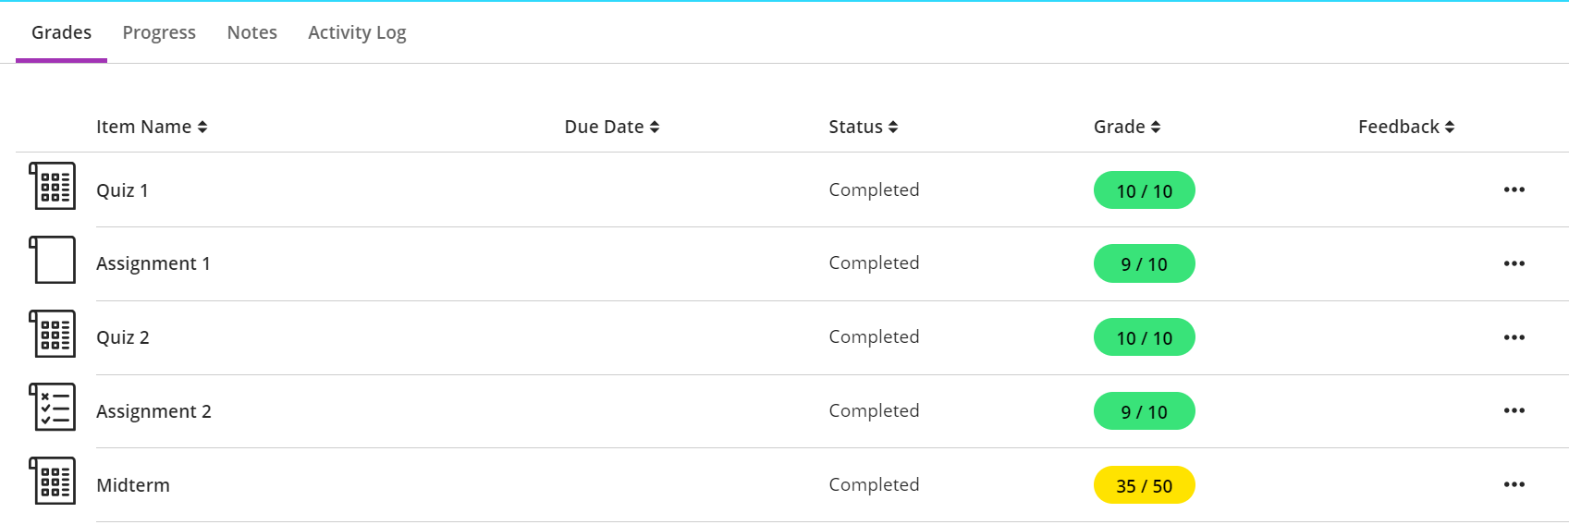Switch to the Notes tab
This screenshot has height=525, width=1569.
click(x=252, y=32)
